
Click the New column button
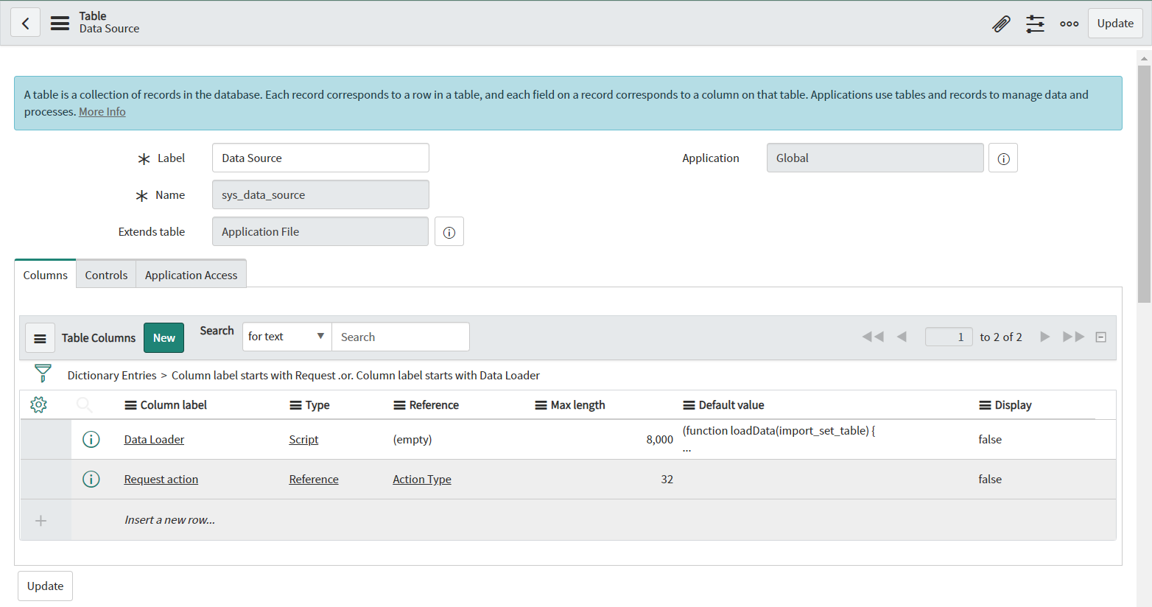coord(164,338)
